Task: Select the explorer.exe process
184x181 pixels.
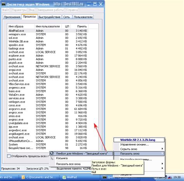Action: [x=48, y=56]
